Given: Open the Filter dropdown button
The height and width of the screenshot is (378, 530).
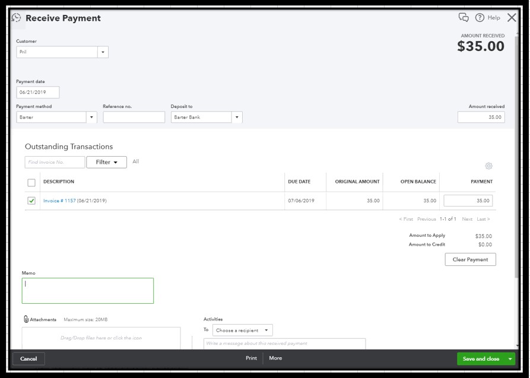Looking at the screenshot, I should [106, 162].
